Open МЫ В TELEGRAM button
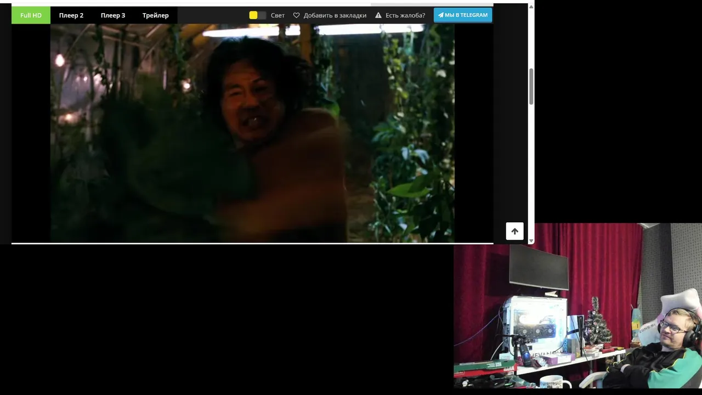702x395 pixels. click(x=463, y=15)
